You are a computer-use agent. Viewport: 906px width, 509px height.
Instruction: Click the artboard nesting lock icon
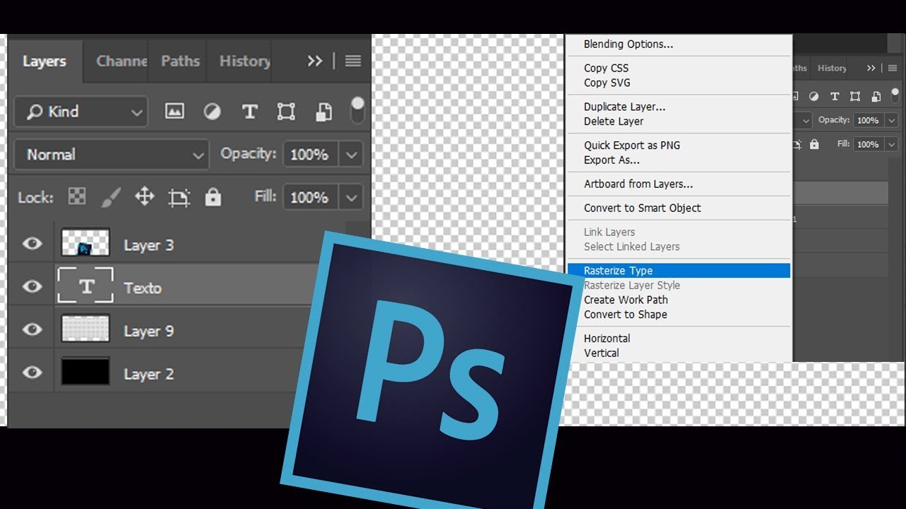click(179, 197)
